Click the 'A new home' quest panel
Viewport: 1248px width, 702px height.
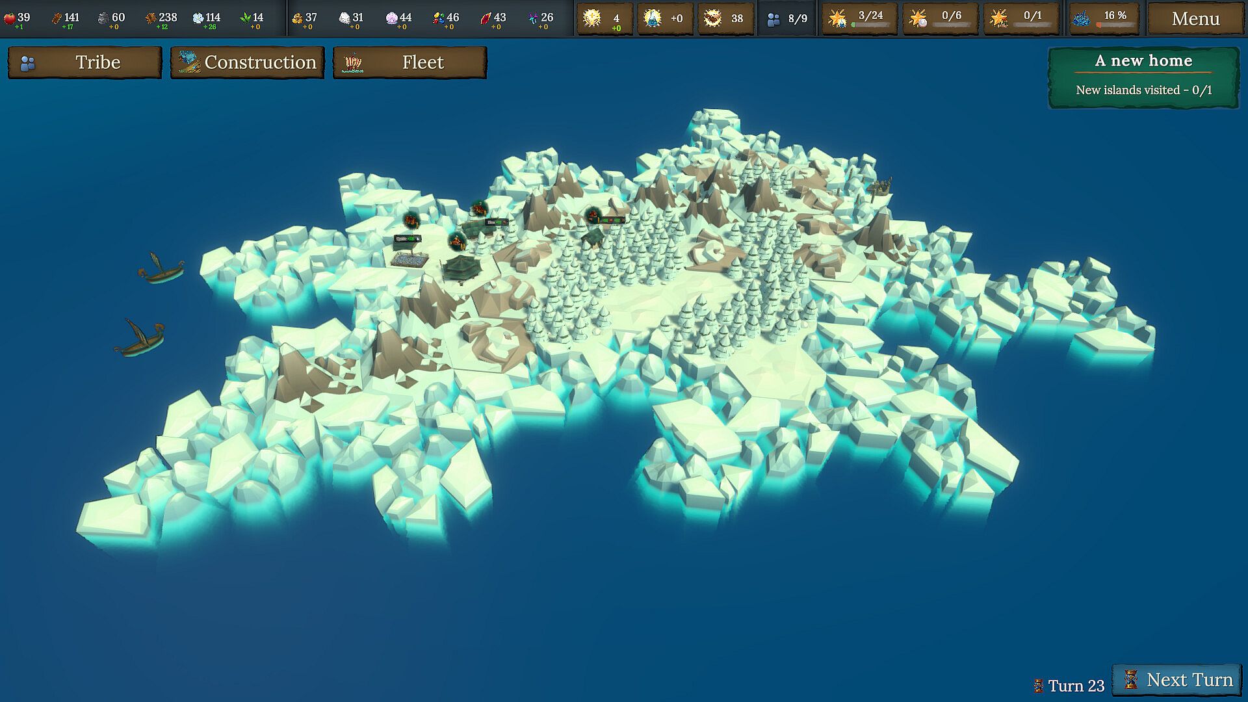click(x=1143, y=76)
